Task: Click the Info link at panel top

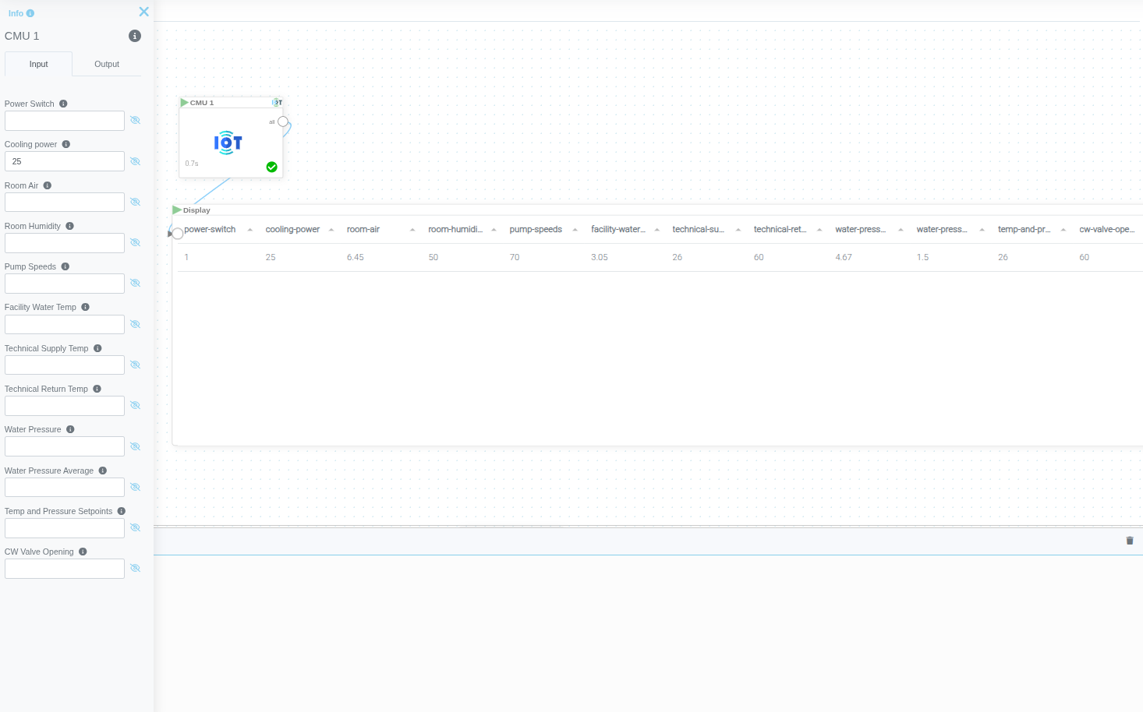Action: [16, 13]
